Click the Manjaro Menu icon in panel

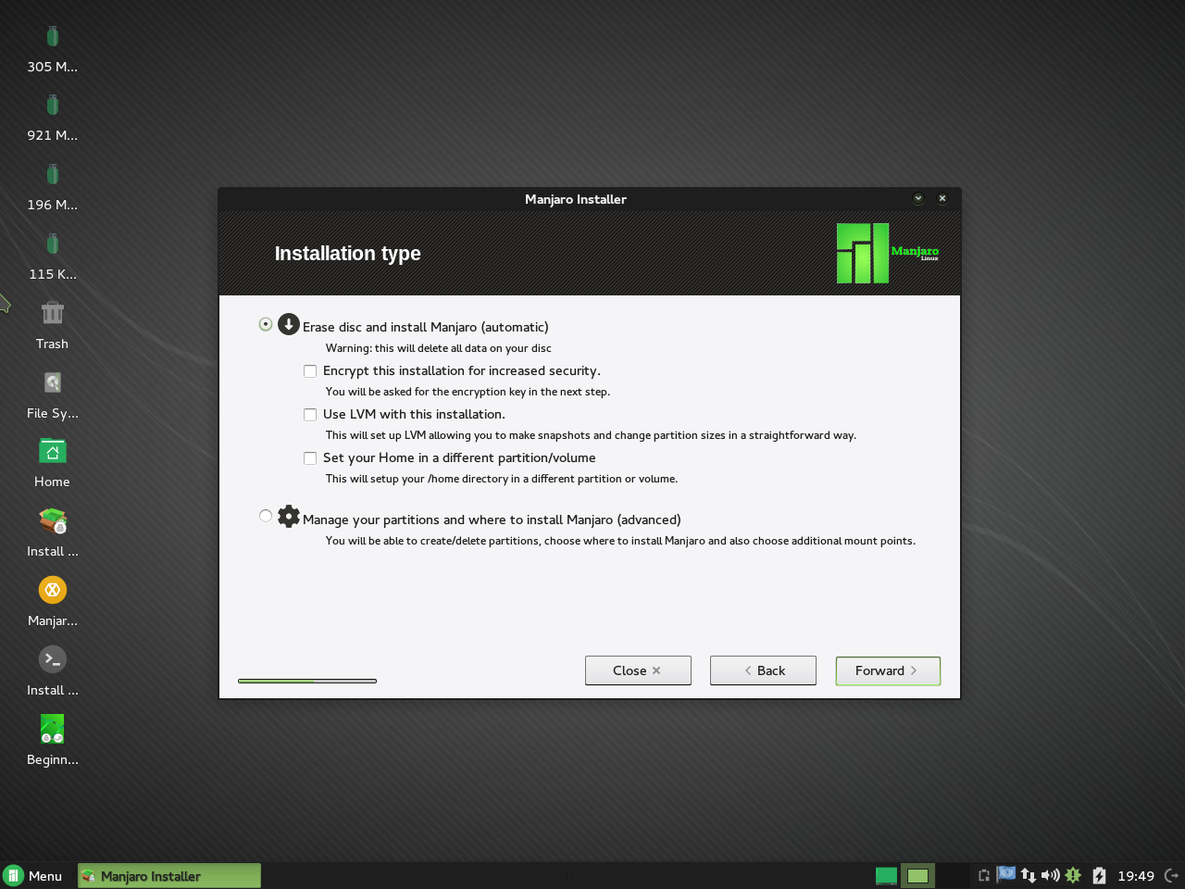[x=14, y=876]
